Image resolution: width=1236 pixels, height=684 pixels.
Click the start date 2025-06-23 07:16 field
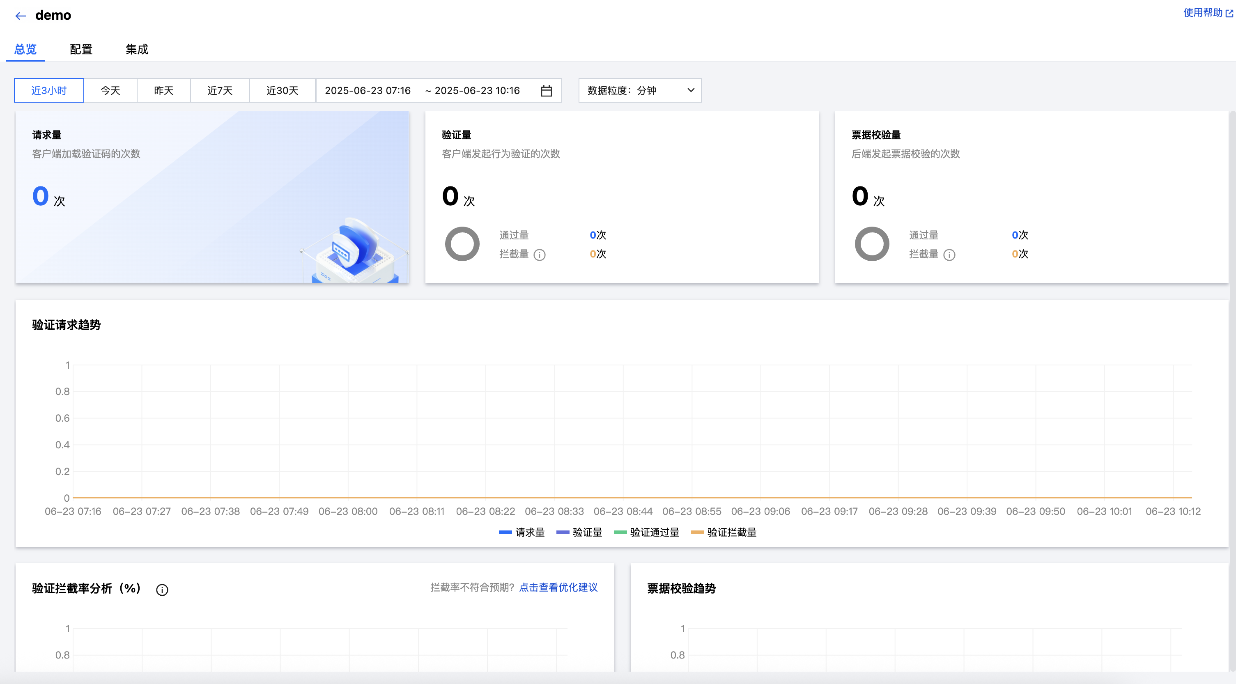[368, 91]
